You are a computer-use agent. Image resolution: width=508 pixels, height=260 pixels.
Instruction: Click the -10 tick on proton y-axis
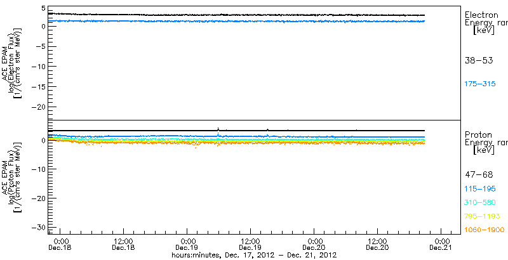(38, 169)
